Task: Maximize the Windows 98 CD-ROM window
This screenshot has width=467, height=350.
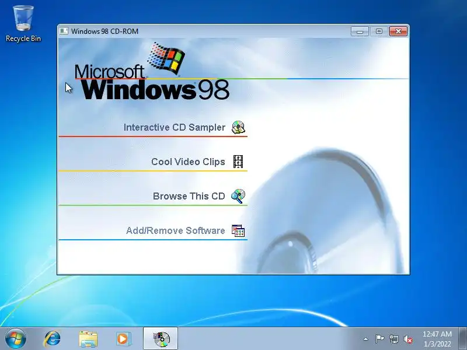Action: [379, 32]
